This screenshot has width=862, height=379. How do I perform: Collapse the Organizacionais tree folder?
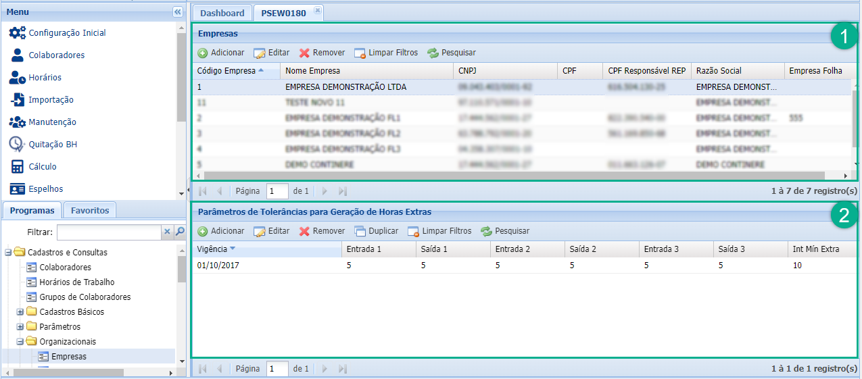click(x=20, y=342)
